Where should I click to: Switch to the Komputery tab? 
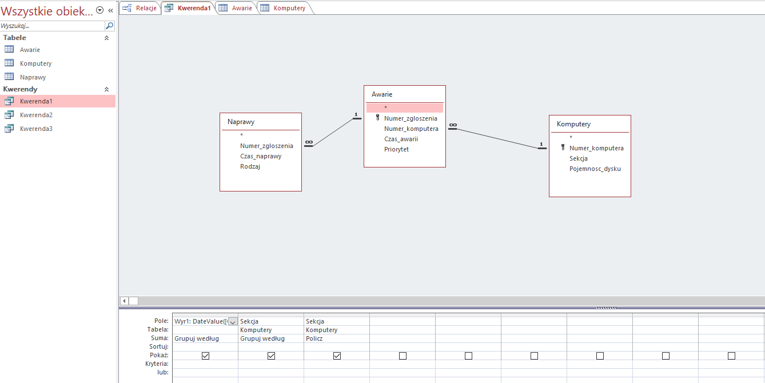pyautogui.click(x=284, y=8)
